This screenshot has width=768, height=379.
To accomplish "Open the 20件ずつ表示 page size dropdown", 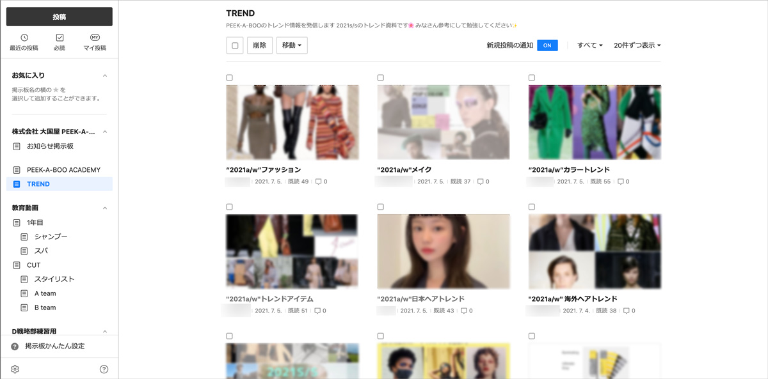I will coord(637,45).
